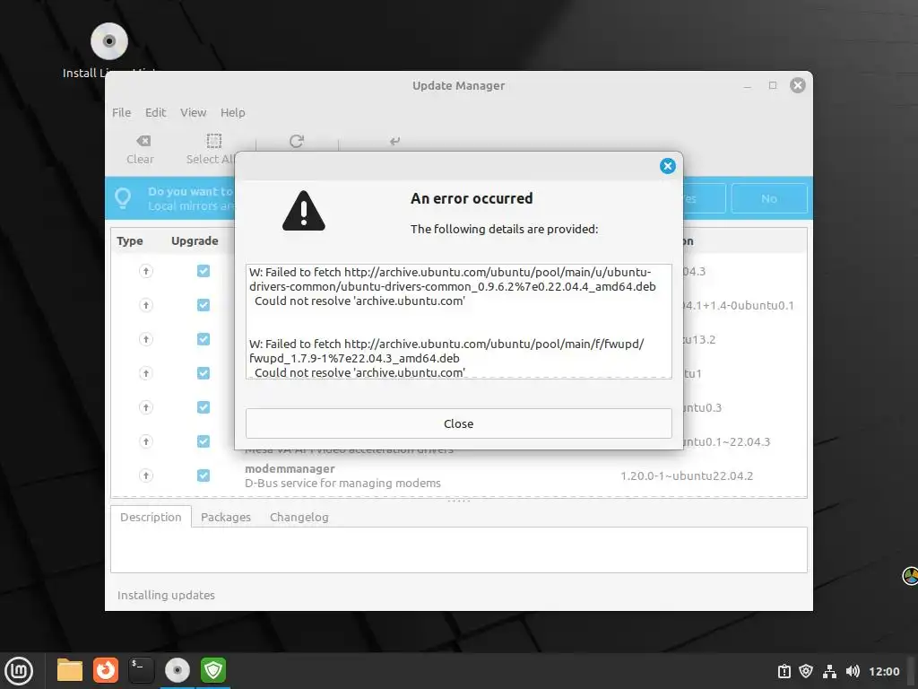Open the Help menu

tap(232, 112)
